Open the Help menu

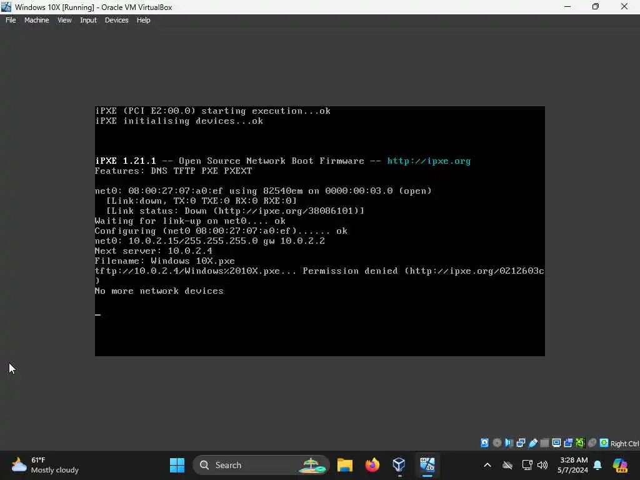pos(143,20)
